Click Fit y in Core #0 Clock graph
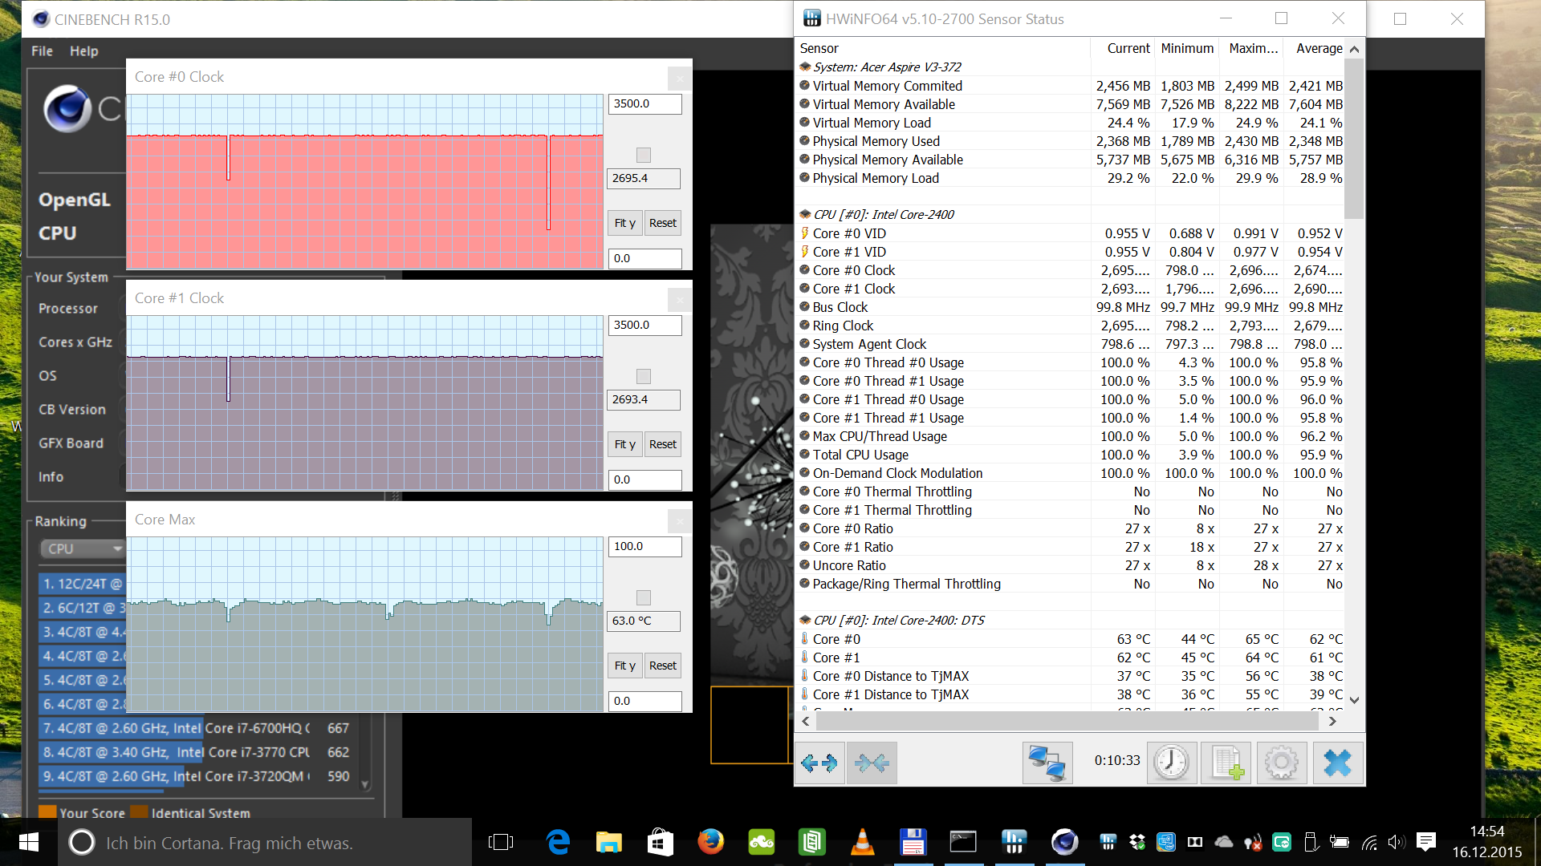This screenshot has width=1541, height=866. coord(624,223)
